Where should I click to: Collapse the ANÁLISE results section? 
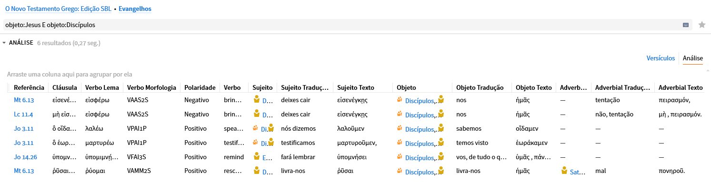click(x=4, y=43)
